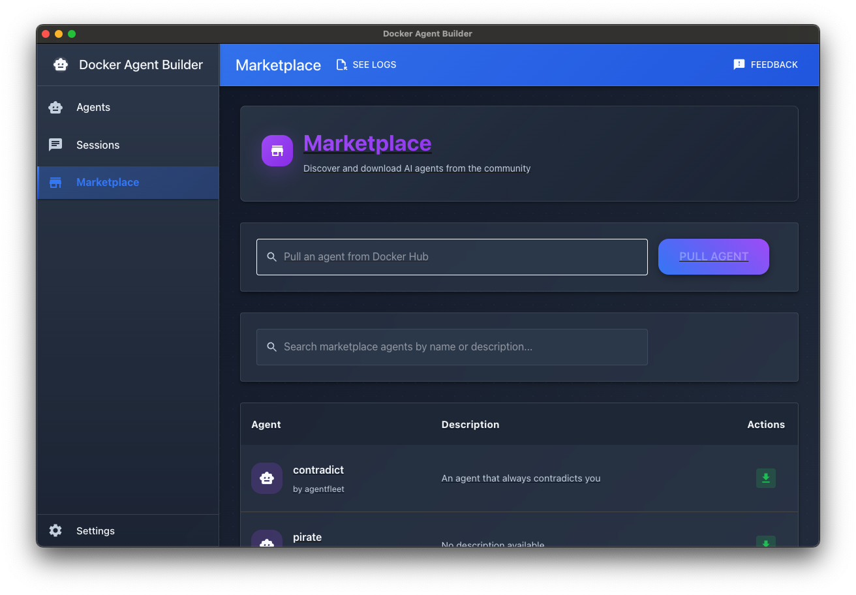Click the purple Marketplace banner icon
The height and width of the screenshot is (595, 856).
(x=277, y=151)
